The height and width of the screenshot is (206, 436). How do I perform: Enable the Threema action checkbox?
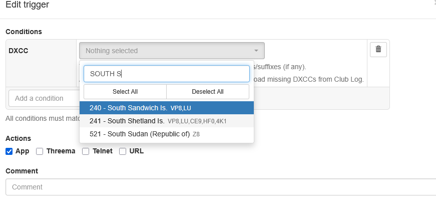(x=40, y=151)
